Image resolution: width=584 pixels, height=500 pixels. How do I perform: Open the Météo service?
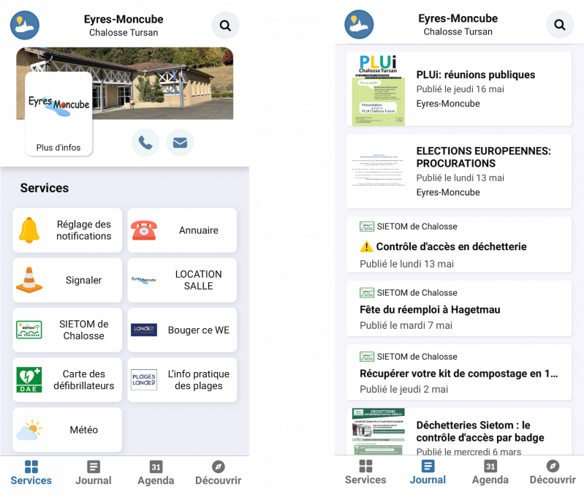coord(67,430)
